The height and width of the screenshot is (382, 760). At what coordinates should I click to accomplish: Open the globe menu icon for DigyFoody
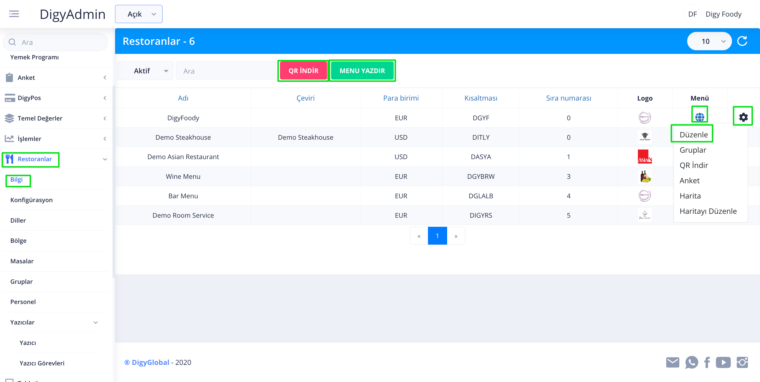(700, 117)
